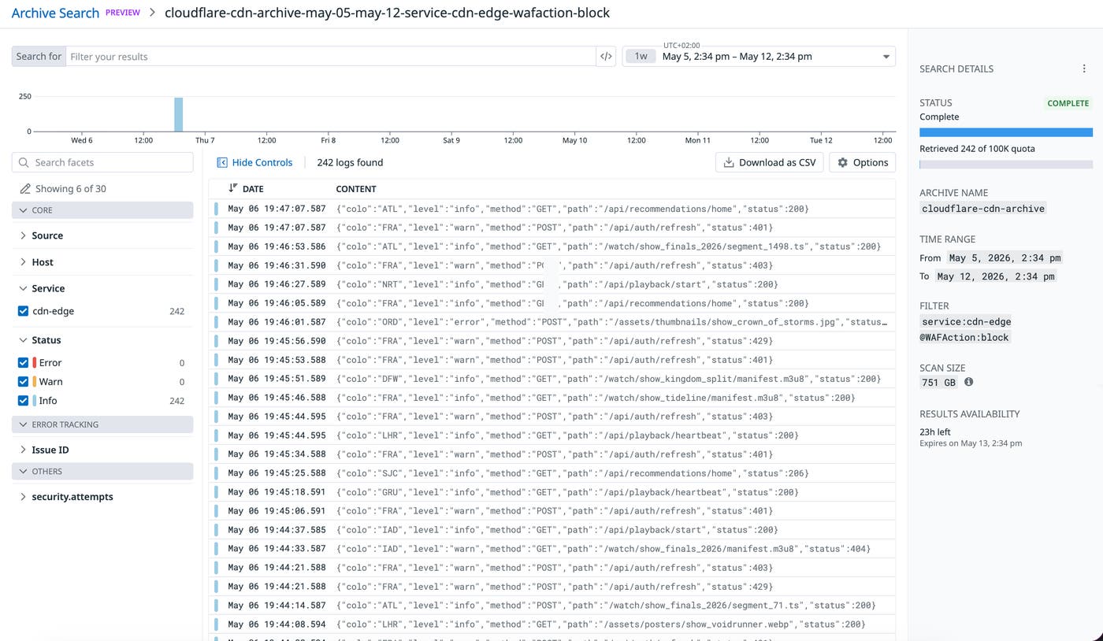Click the Filter your results search field
Viewport: 1103px width, 641px height.
click(330, 56)
